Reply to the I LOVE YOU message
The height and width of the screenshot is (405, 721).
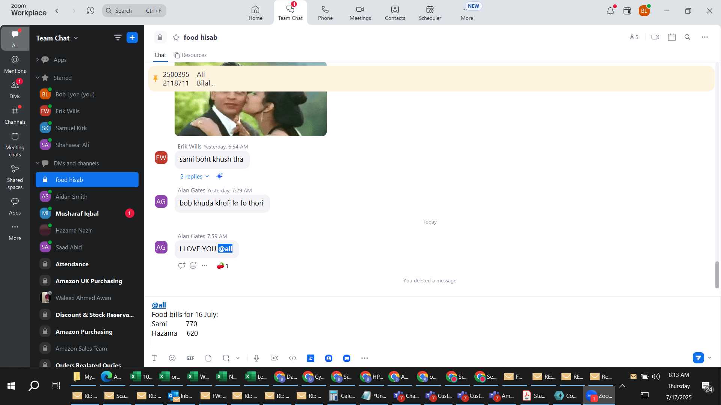click(182, 265)
